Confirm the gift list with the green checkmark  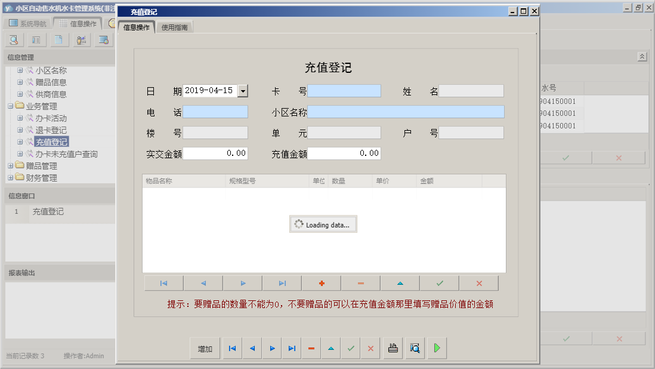[439, 282]
